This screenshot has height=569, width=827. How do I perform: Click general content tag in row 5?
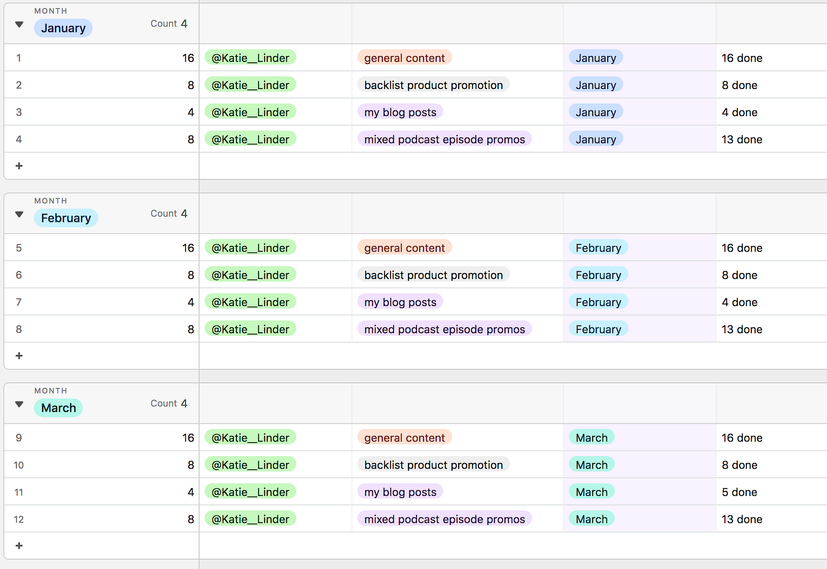404,248
